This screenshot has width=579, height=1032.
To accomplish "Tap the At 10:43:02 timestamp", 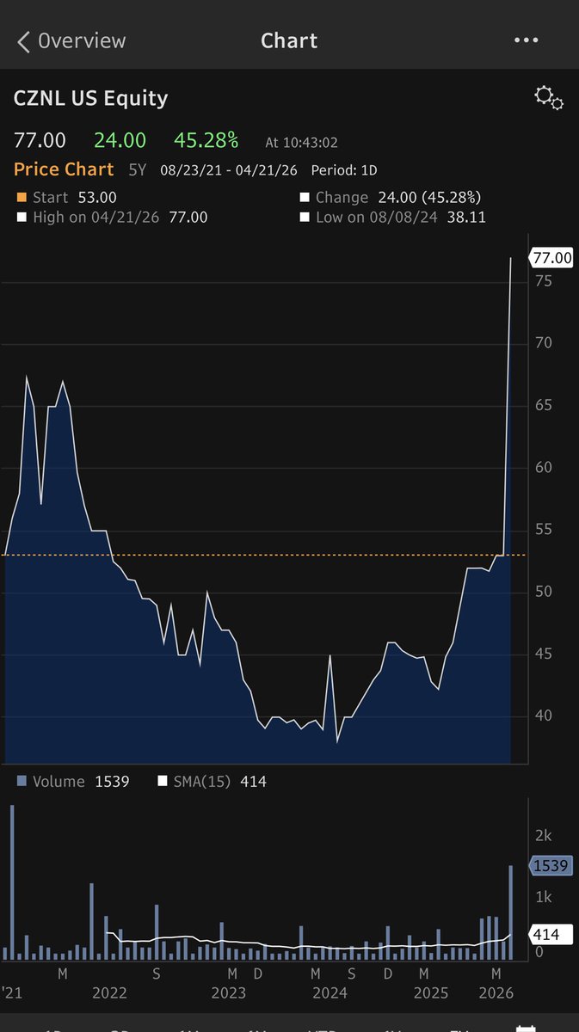I will tap(301, 143).
